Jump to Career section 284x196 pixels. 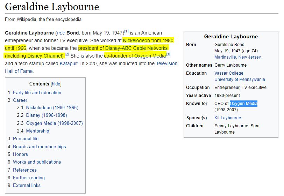(x=20, y=100)
